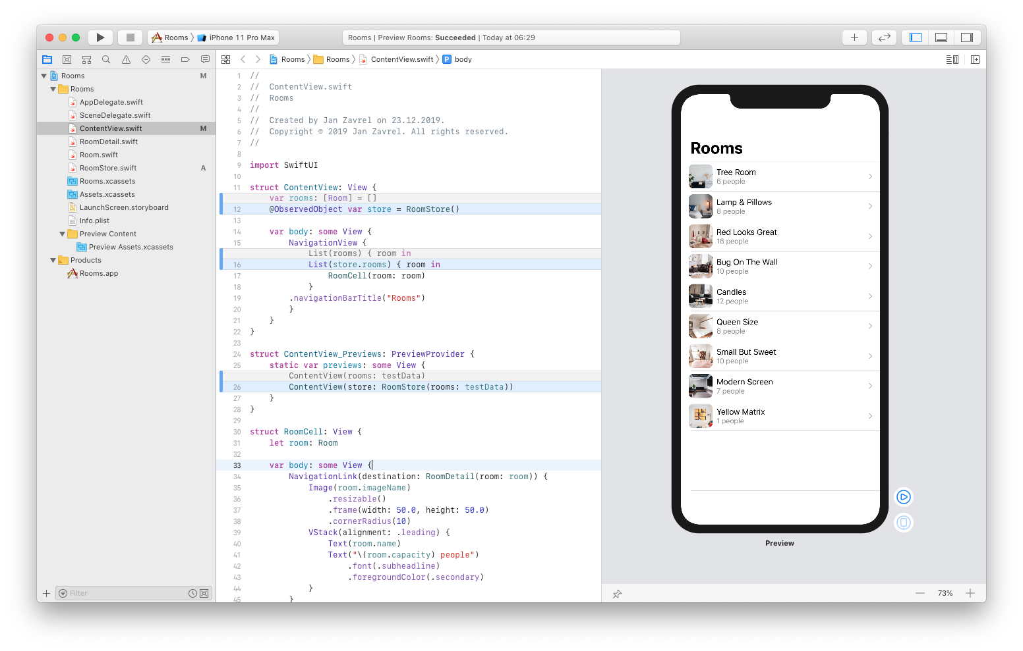Pin the preview using the pin icon

pyautogui.click(x=617, y=593)
